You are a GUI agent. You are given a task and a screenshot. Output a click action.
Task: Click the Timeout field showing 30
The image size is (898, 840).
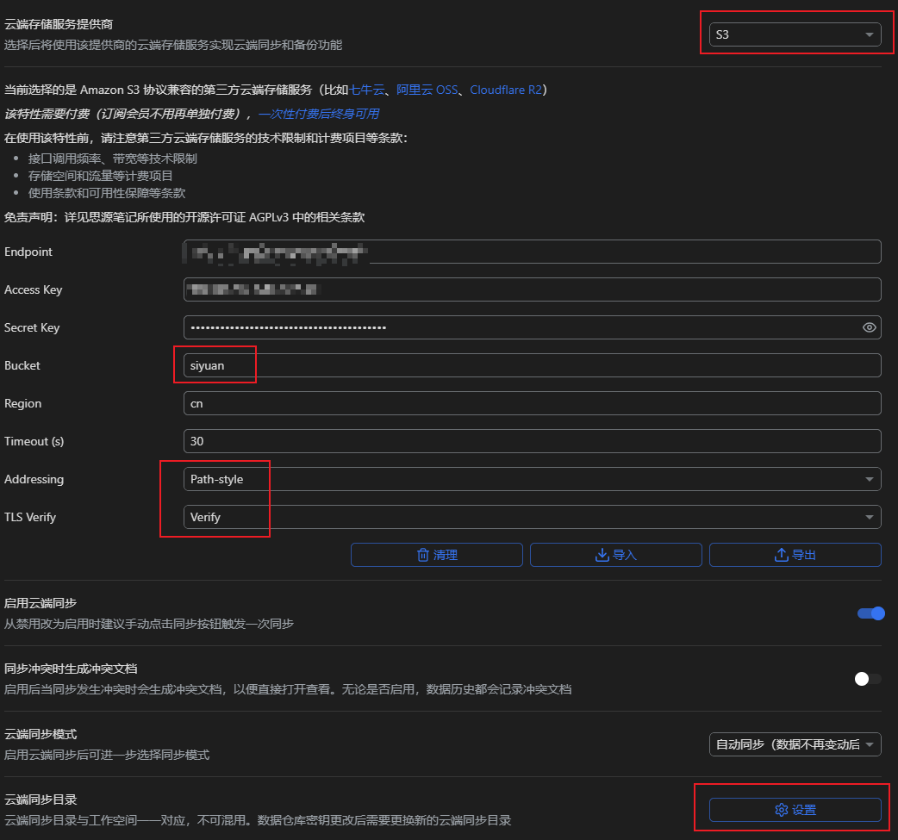(x=532, y=441)
